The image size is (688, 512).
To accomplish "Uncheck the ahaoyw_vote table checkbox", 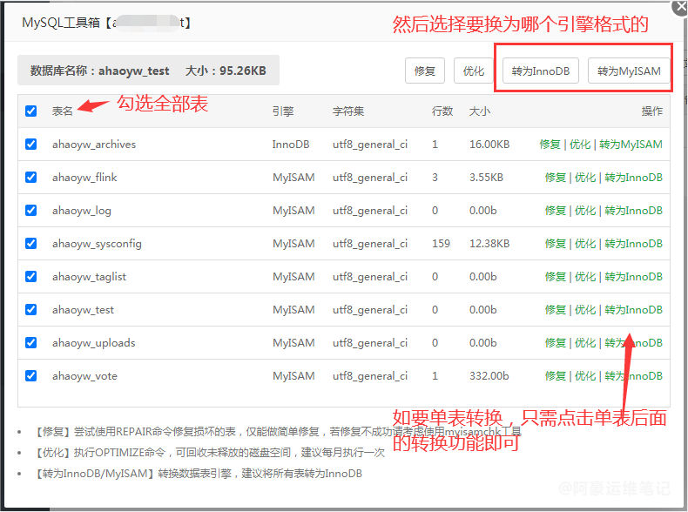I will pyautogui.click(x=31, y=376).
